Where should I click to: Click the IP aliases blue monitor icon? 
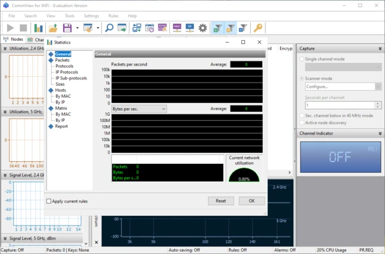(190, 28)
